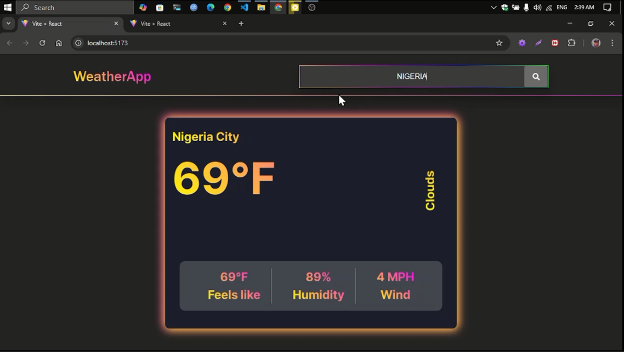Open the volume control tray icon
This screenshot has height=352, width=624.
point(537,7)
